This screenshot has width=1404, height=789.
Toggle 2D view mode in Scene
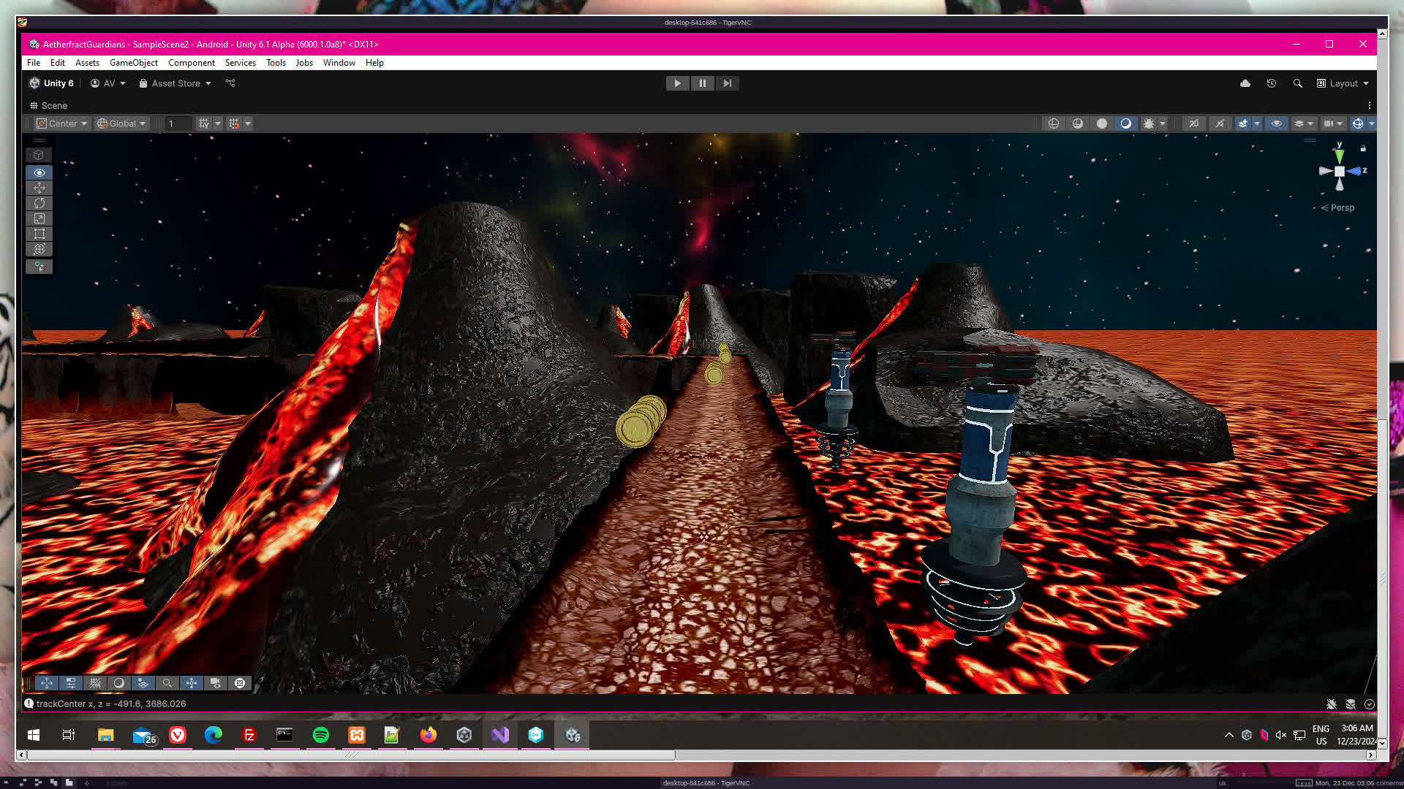(x=1193, y=123)
